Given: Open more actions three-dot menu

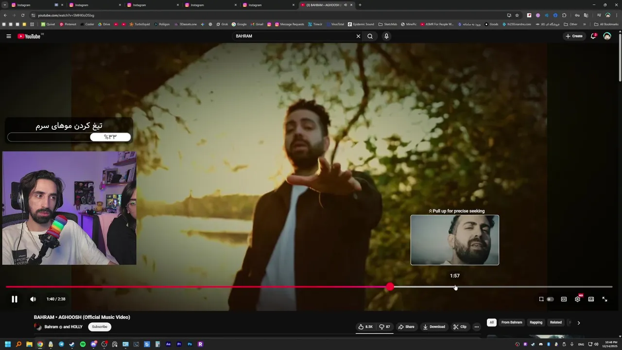Looking at the screenshot, I should (477, 327).
